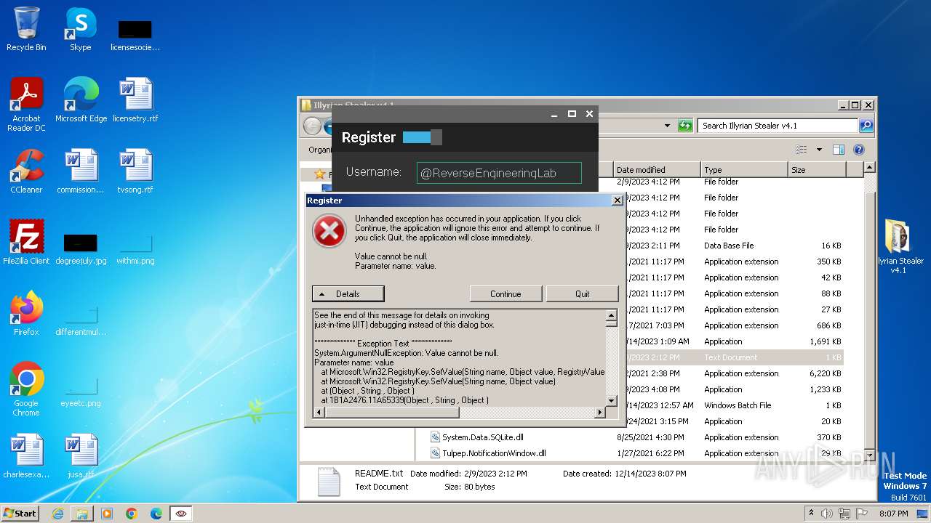Open the Recycle Bin desktop icon
931x523 pixels.
[x=26, y=29]
